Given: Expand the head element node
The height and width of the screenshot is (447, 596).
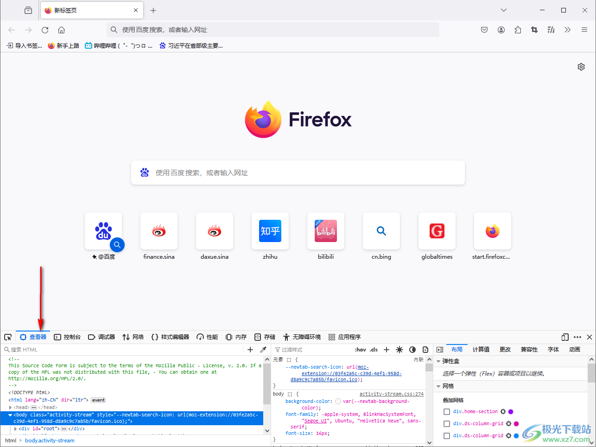Looking at the screenshot, I should click(x=10, y=408).
